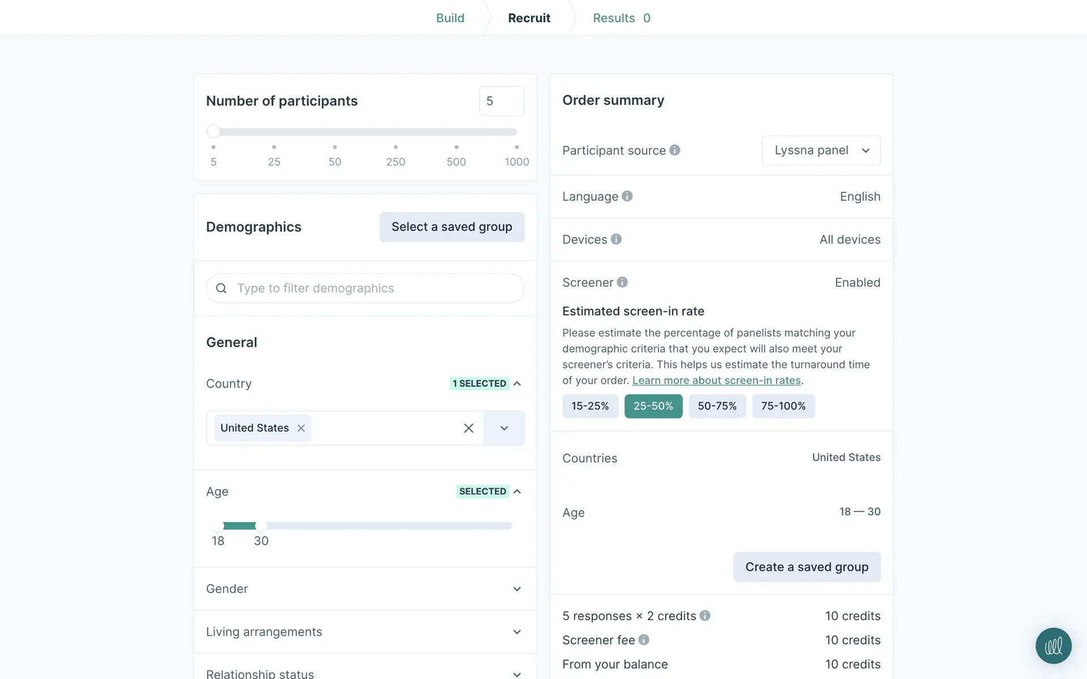The width and height of the screenshot is (1087, 679).
Task: Open Learn more about screen-in rates link
Action: pos(716,381)
